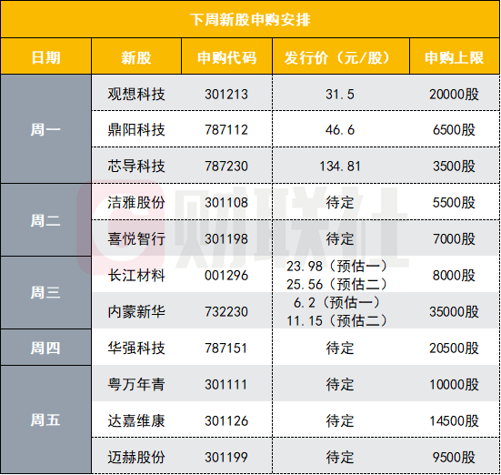This screenshot has width=501, height=475.
Task: Click stock name 观想科技
Action: [136, 94]
